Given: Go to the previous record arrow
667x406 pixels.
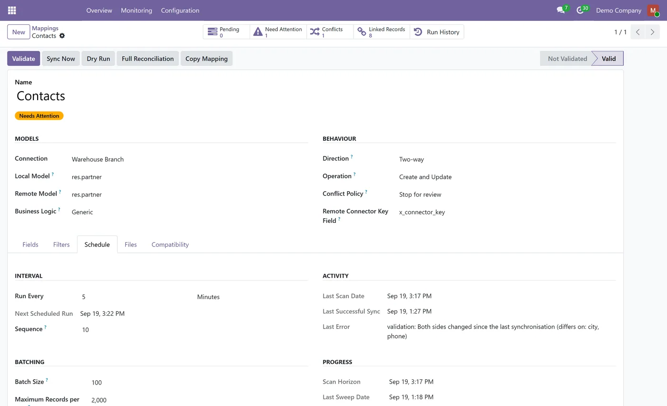Looking at the screenshot, I should pos(638,32).
